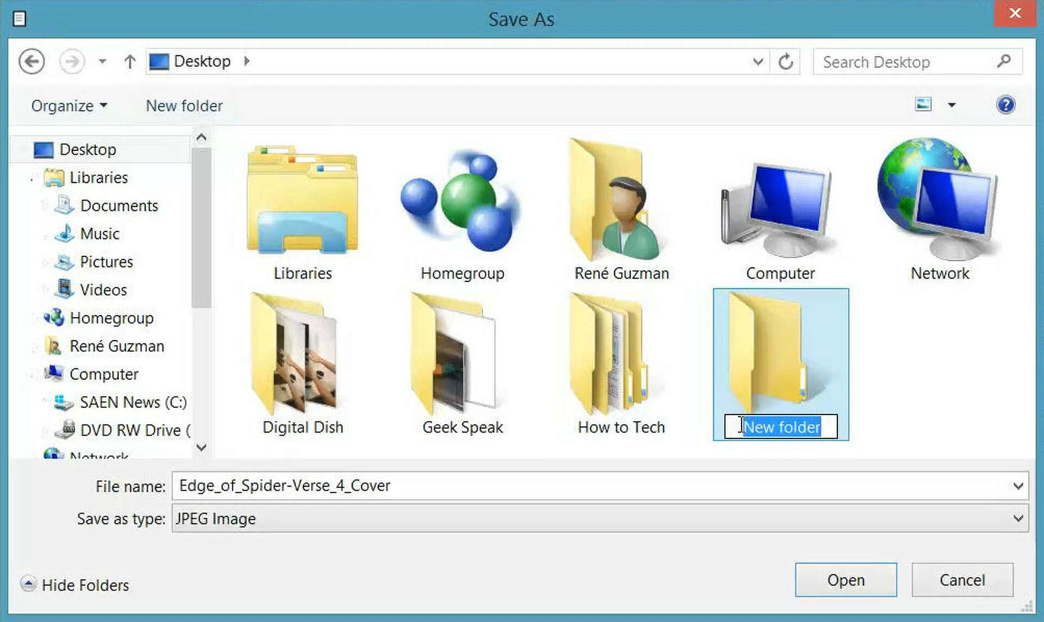The image size is (1044, 622).
Task: Open the view options dropdown arrow
Action: click(952, 105)
